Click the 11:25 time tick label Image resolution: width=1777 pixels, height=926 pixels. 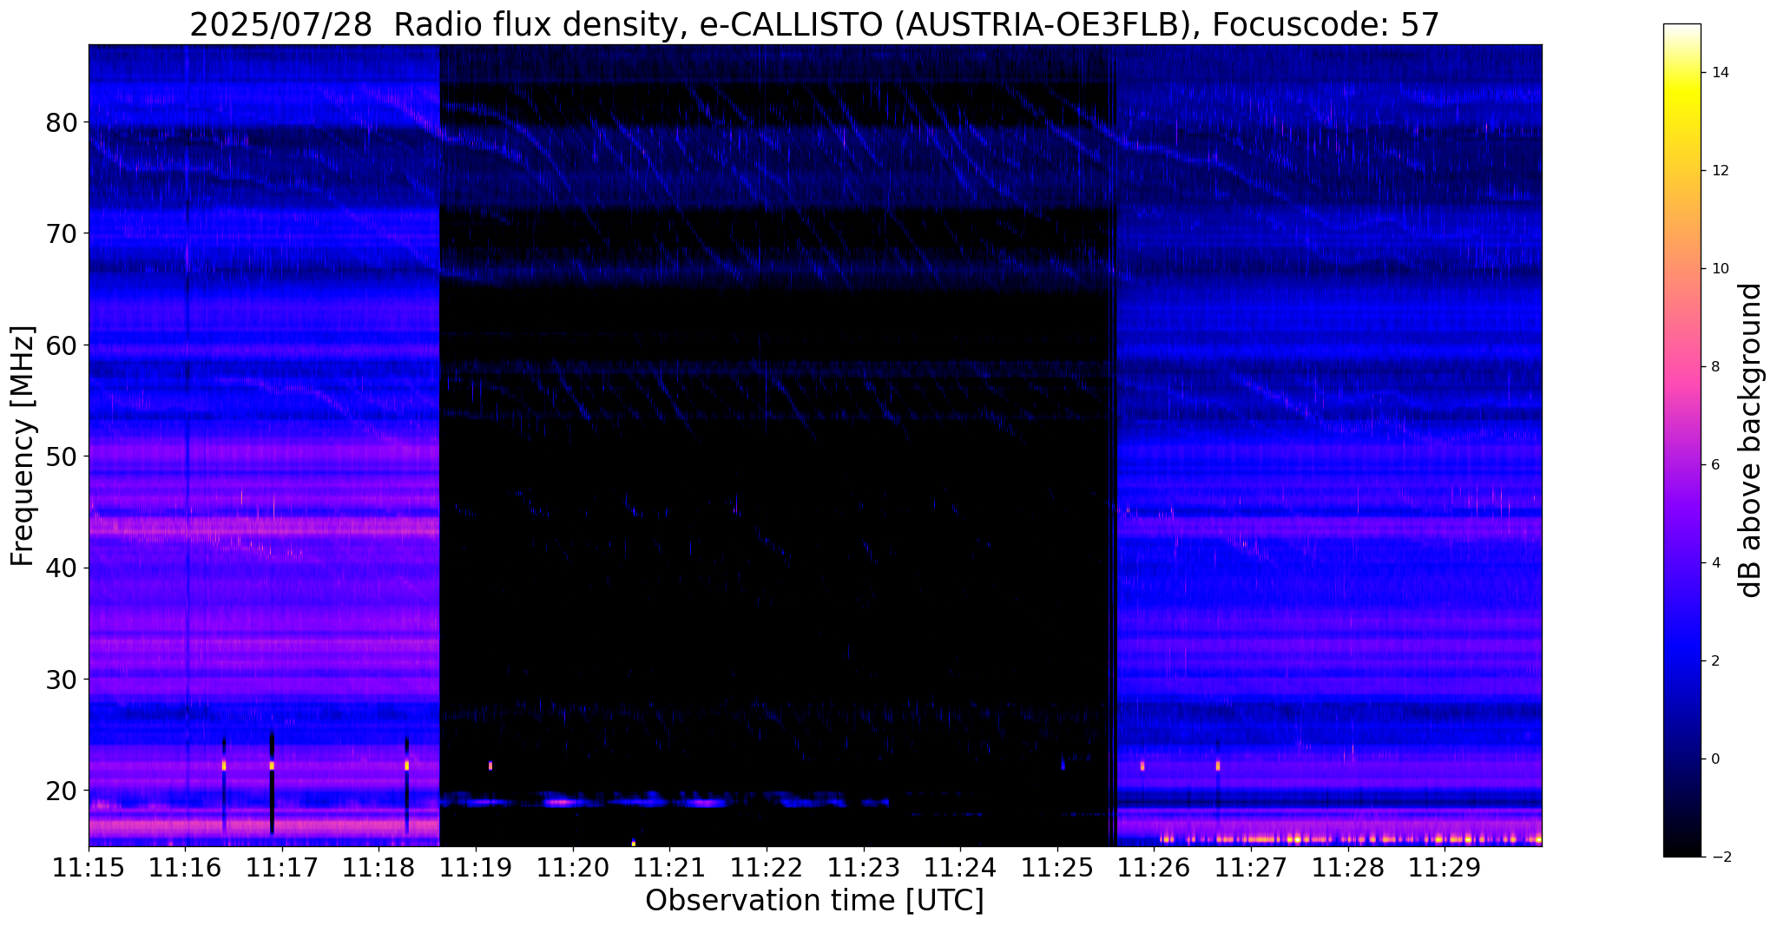pos(1057,868)
